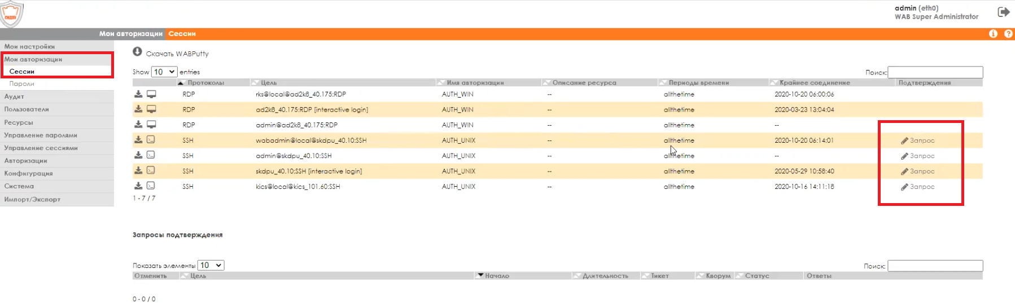
Task: Download session file for skdpu_40.10:SSH interactive login
Action: 138,170
